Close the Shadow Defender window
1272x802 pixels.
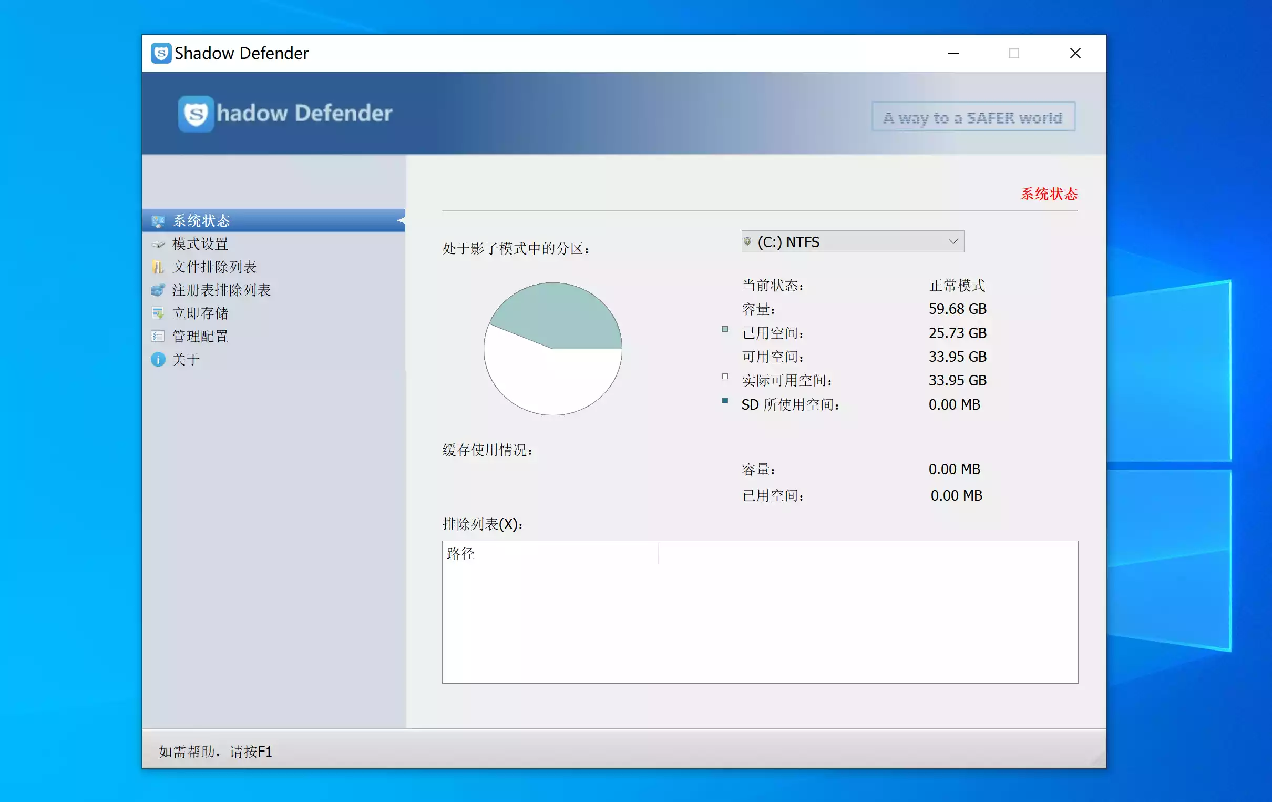pos(1075,53)
